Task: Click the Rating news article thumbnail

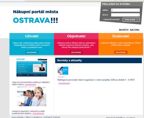Action: (63, 71)
